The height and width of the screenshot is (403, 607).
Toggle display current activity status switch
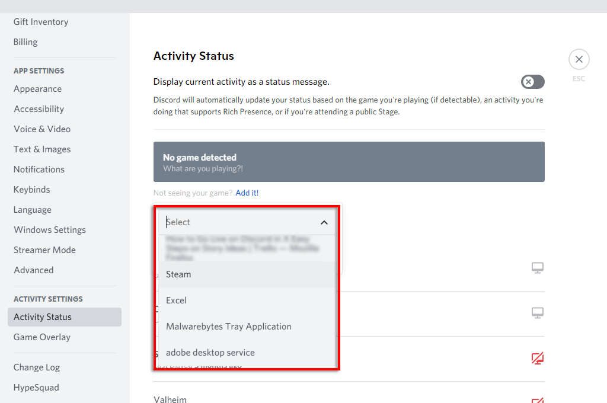coord(532,82)
